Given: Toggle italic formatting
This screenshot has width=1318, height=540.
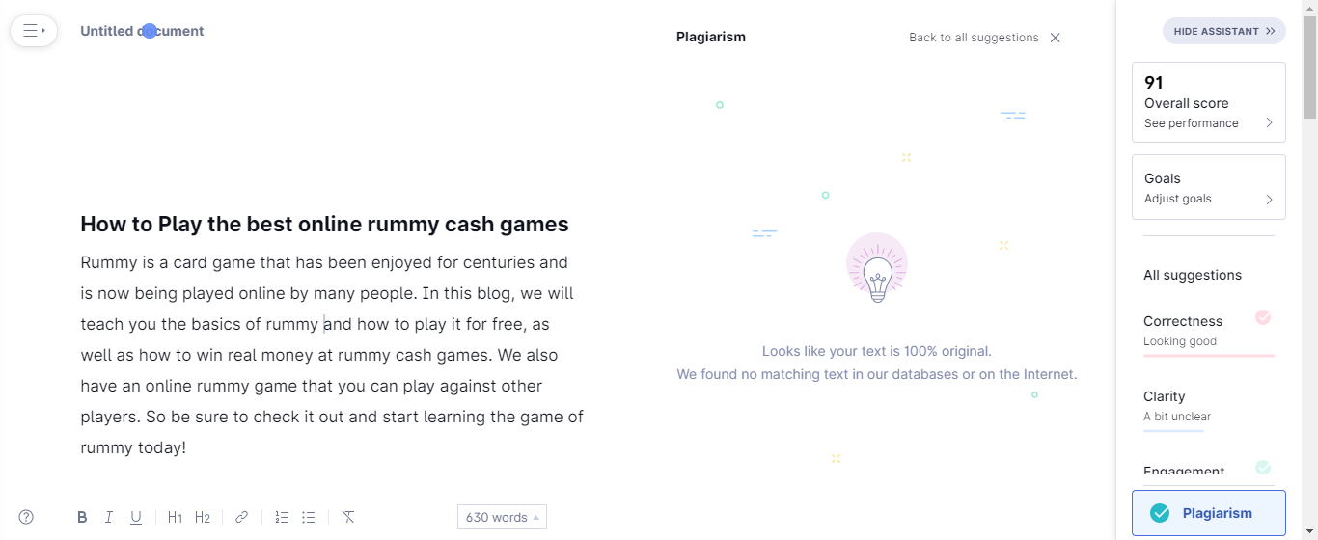Looking at the screenshot, I should [x=109, y=518].
